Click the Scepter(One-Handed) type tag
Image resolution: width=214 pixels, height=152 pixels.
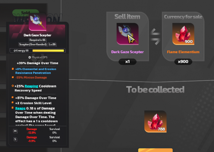coord(33,45)
